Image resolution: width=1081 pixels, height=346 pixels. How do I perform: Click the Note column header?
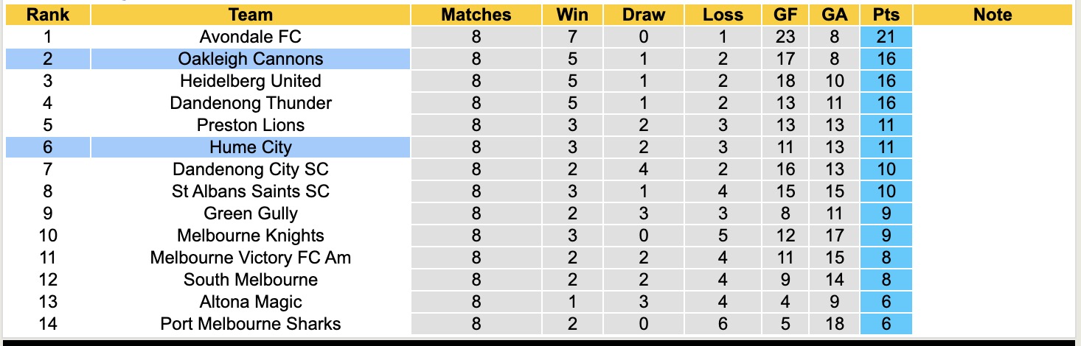[993, 15]
